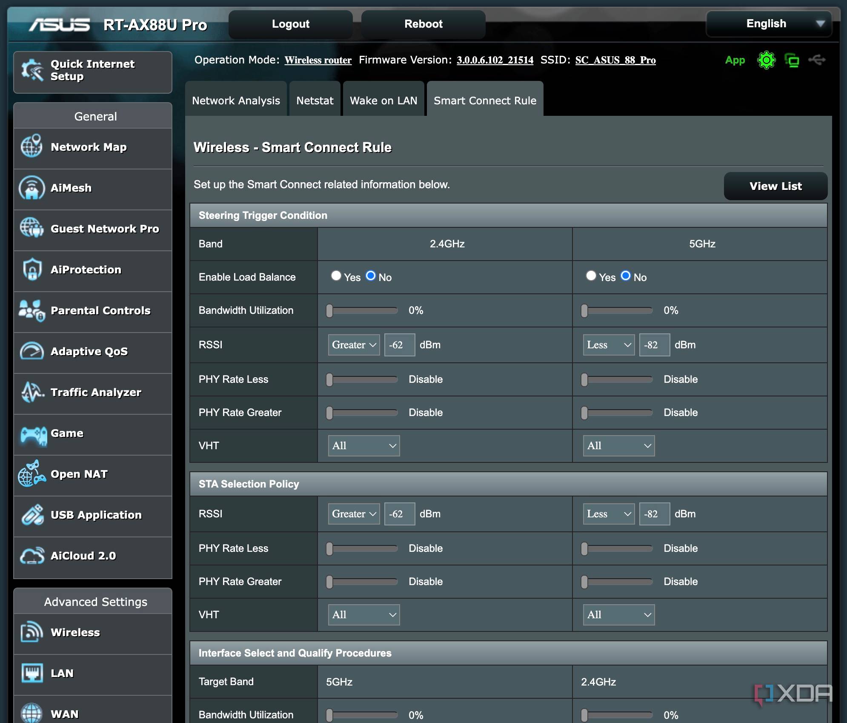The width and height of the screenshot is (847, 723).
Task: Click 5GHz Steering Trigger RSSI -82 field
Action: click(655, 345)
